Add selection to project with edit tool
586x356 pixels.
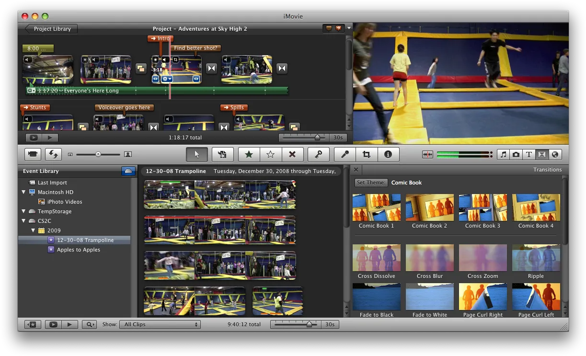[222, 154]
